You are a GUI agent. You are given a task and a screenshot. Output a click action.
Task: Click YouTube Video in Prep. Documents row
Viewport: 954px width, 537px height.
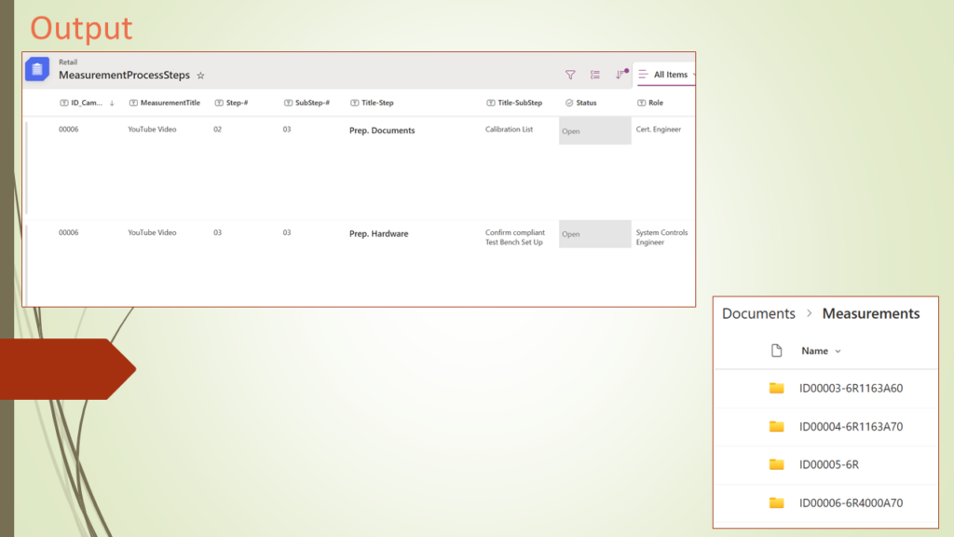[x=152, y=129]
